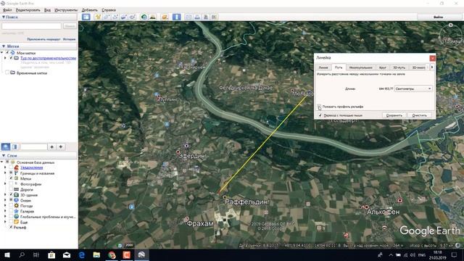Click the История link in search
This screenshot has width=464, height=261.
pyautogui.click(x=69, y=39)
